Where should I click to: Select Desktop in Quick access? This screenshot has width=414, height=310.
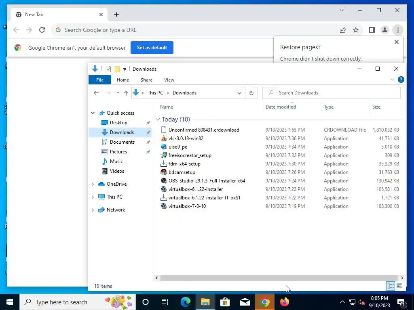point(118,123)
